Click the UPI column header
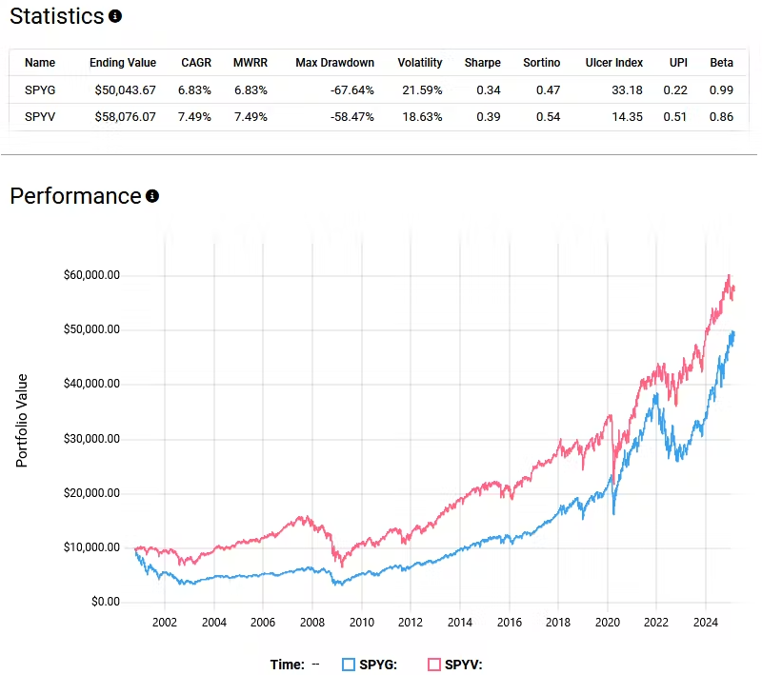This screenshot has width=762, height=675. (678, 63)
